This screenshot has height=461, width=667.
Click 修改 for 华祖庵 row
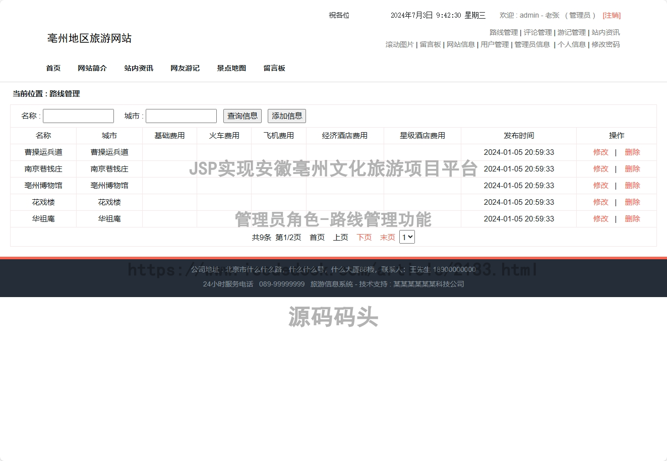[600, 218]
